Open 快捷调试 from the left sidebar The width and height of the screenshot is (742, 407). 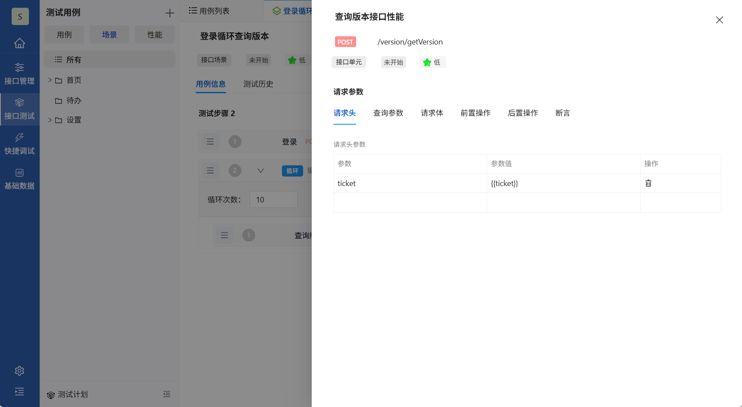click(19, 143)
